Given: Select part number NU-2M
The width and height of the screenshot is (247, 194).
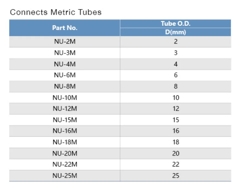Looking at the screenshot, I should (65, 42).
